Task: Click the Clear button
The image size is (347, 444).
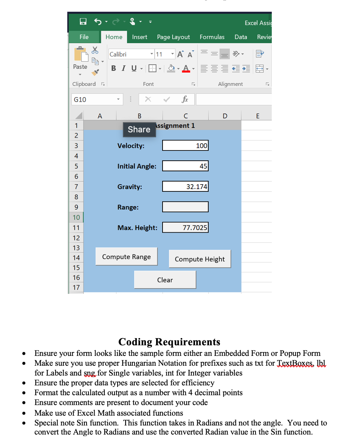Action: (165, 279)
